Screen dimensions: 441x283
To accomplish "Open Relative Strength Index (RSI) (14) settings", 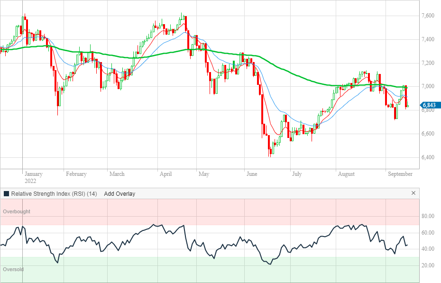I will (54, 194).
